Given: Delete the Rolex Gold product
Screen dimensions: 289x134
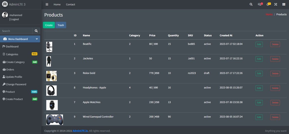Looking at the screenshot, I should [275, 73].
